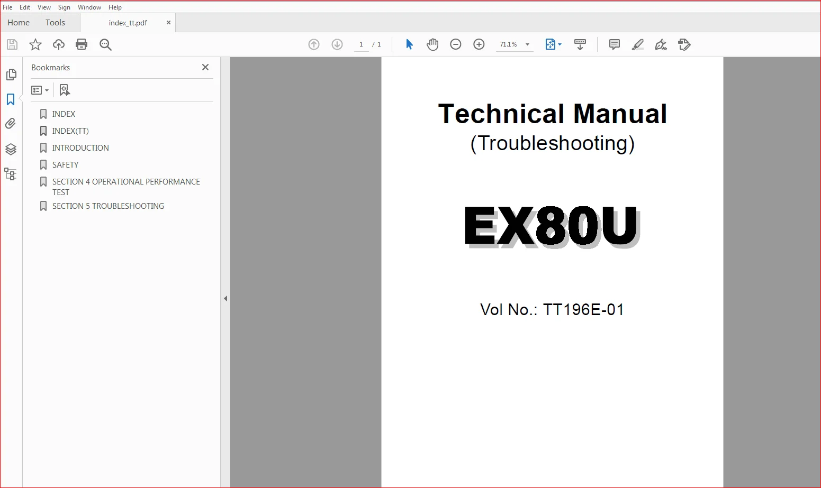Screen dimensions: 821x488
Task: Jump to the INTRODUCTION bookmark
Action: point(80,148)
